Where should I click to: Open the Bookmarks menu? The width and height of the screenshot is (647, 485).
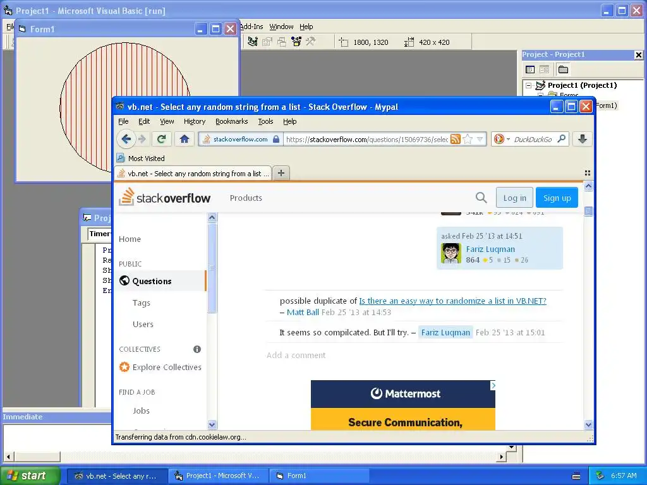click(x=231, y=121)
